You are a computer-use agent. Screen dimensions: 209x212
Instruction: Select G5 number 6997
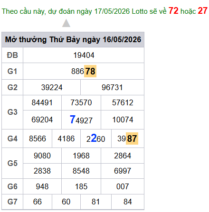point(123,171)
